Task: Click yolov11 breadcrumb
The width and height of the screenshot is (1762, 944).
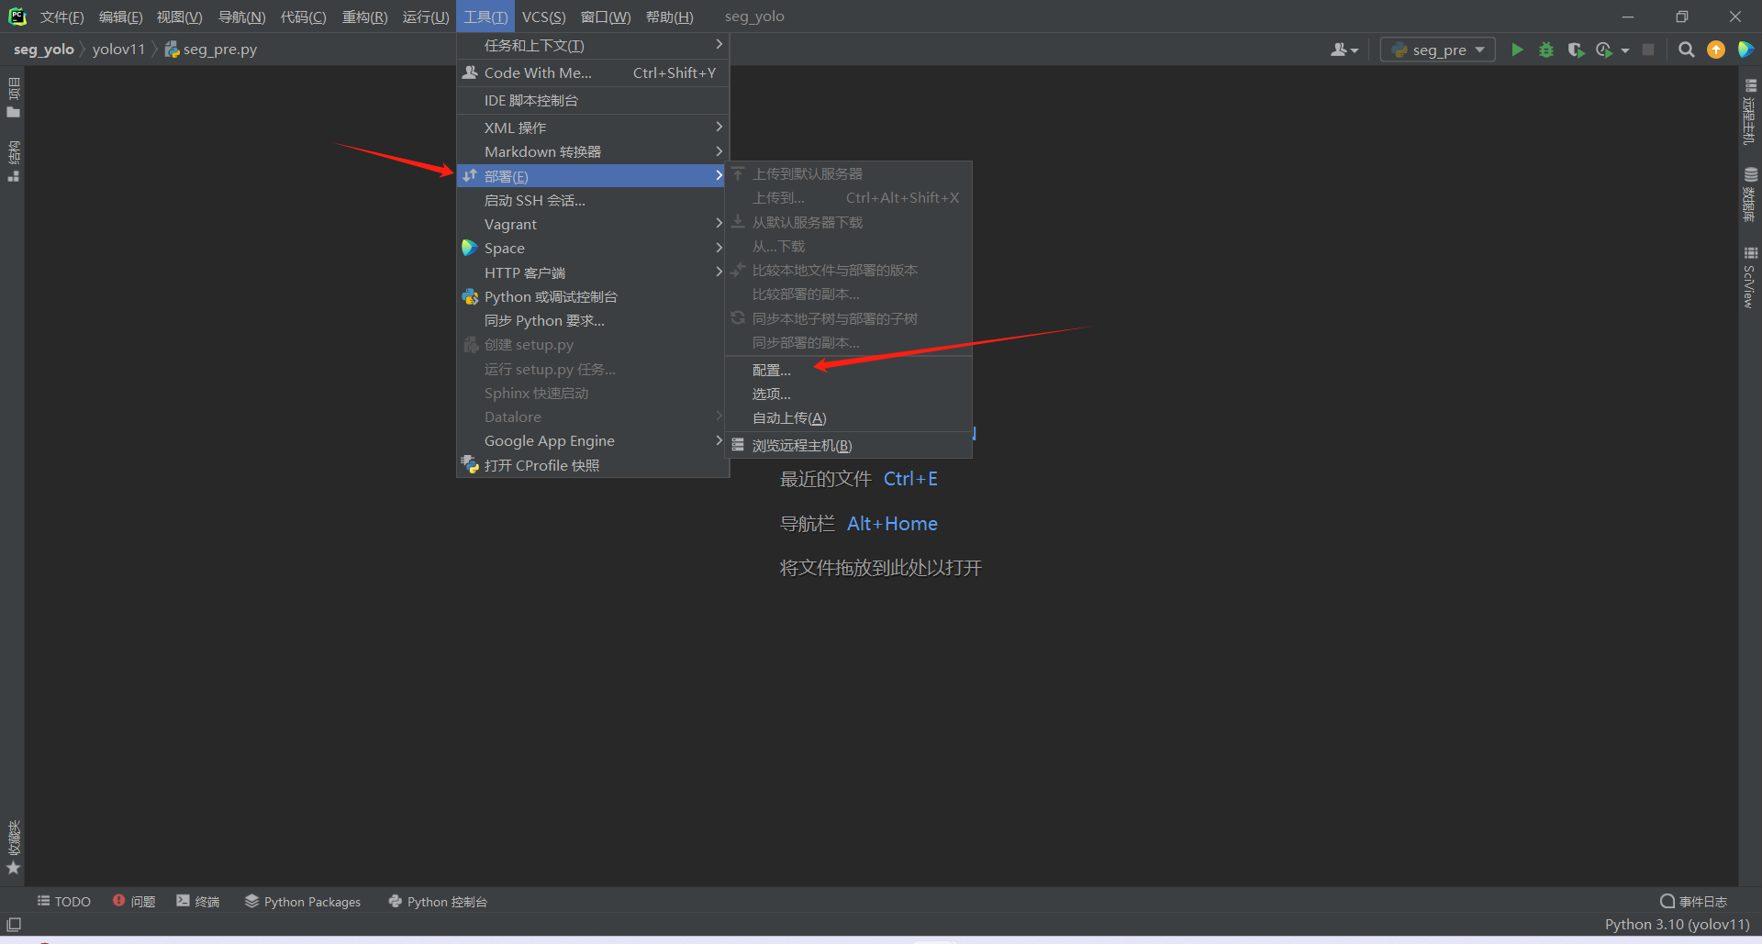Action: click(118, 50)
